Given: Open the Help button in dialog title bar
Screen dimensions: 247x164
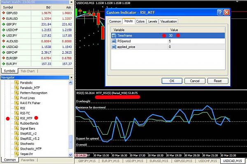Looking at the screenshot, I should [x=220, y=12].
